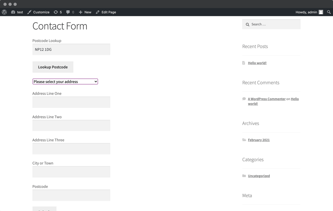Click the Customize brush icon
This screenshot has height=211, width=333.
[29, 12]
